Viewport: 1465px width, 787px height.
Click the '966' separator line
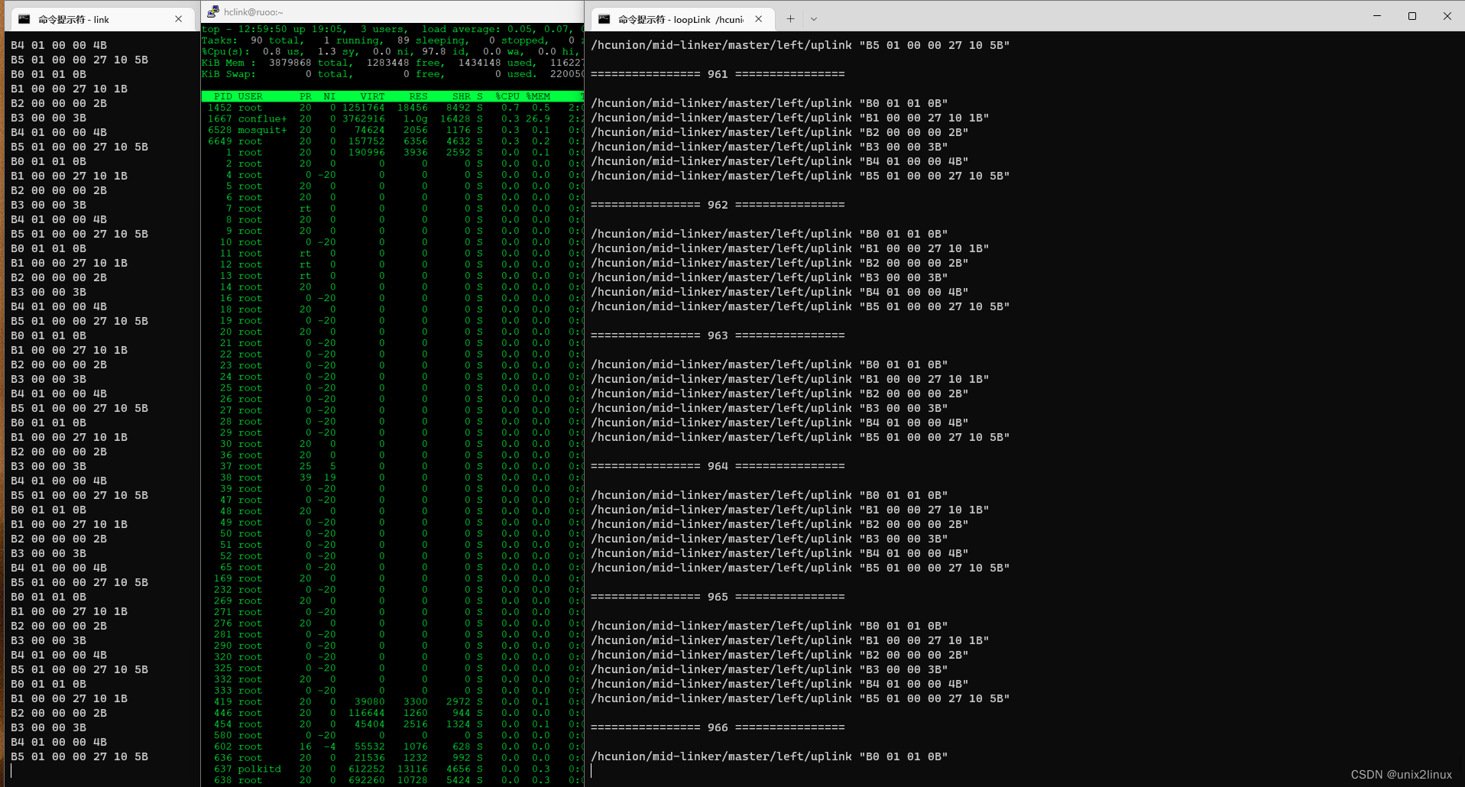718,727
